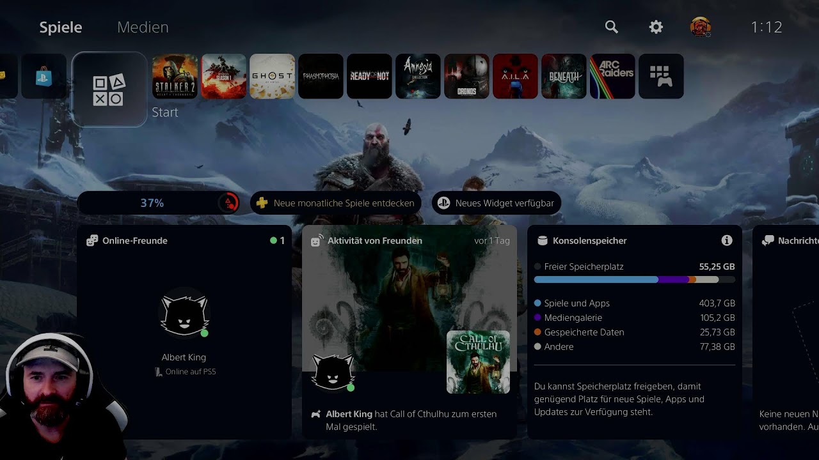819x460 pixels.
Task: Click the green online friends count
Action: [x=278, y=241]
